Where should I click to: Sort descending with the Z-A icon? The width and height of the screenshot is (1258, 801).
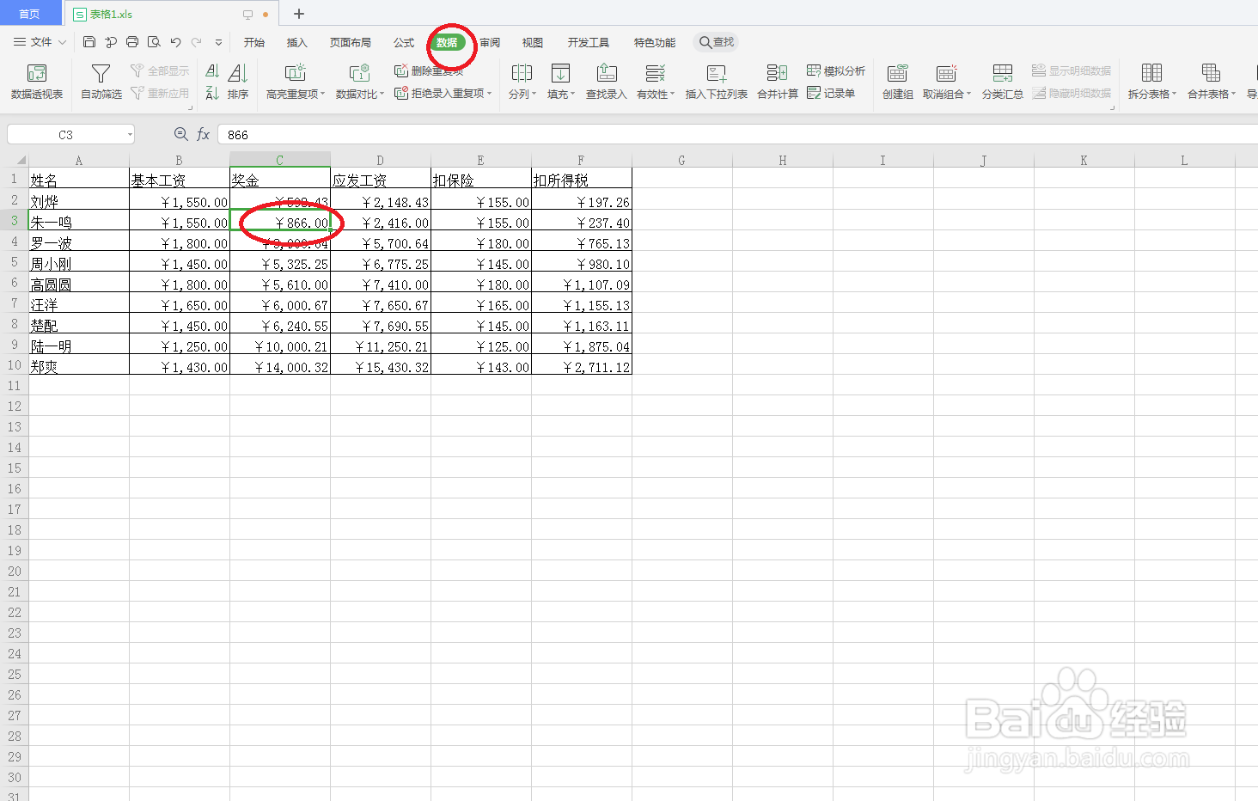coord(212,93)
